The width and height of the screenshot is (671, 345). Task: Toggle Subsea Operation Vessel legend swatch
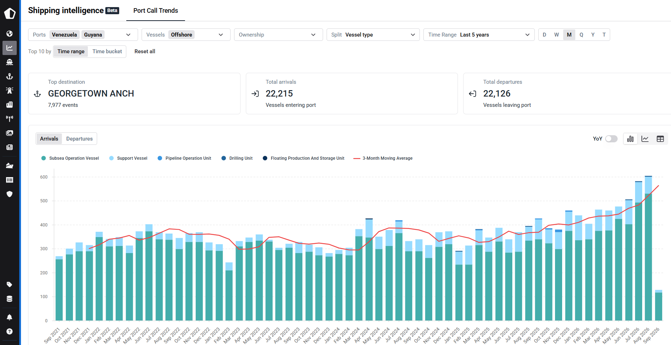pos(43,158)
